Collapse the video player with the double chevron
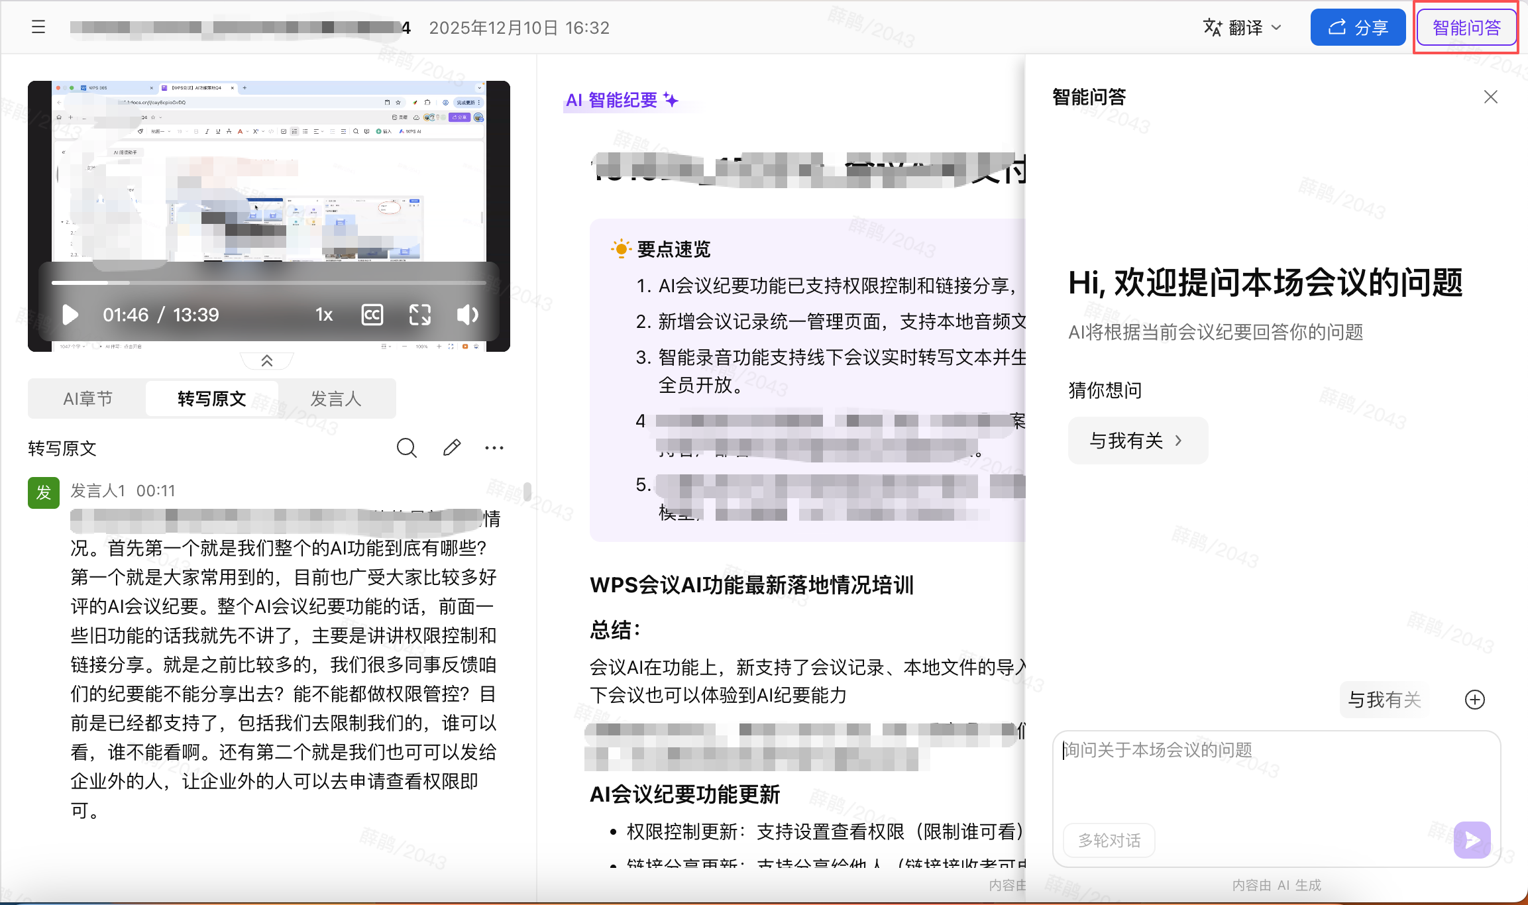The image size is (1528, 905). pyautogui.click(x=267, y=360)
